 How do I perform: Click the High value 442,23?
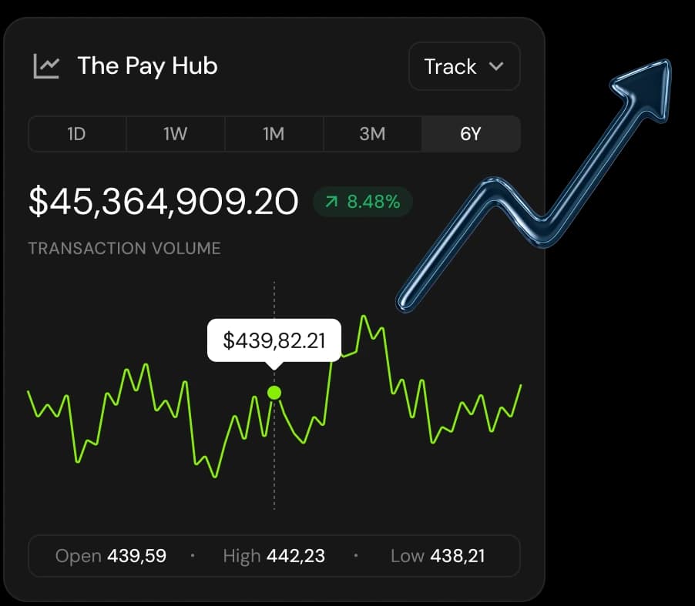pyautogui.click(x=295, y=555)
